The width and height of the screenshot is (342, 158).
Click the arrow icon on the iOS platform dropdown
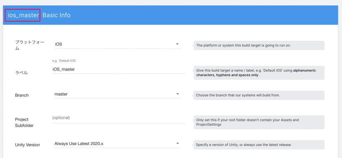[x=177, y=44]
